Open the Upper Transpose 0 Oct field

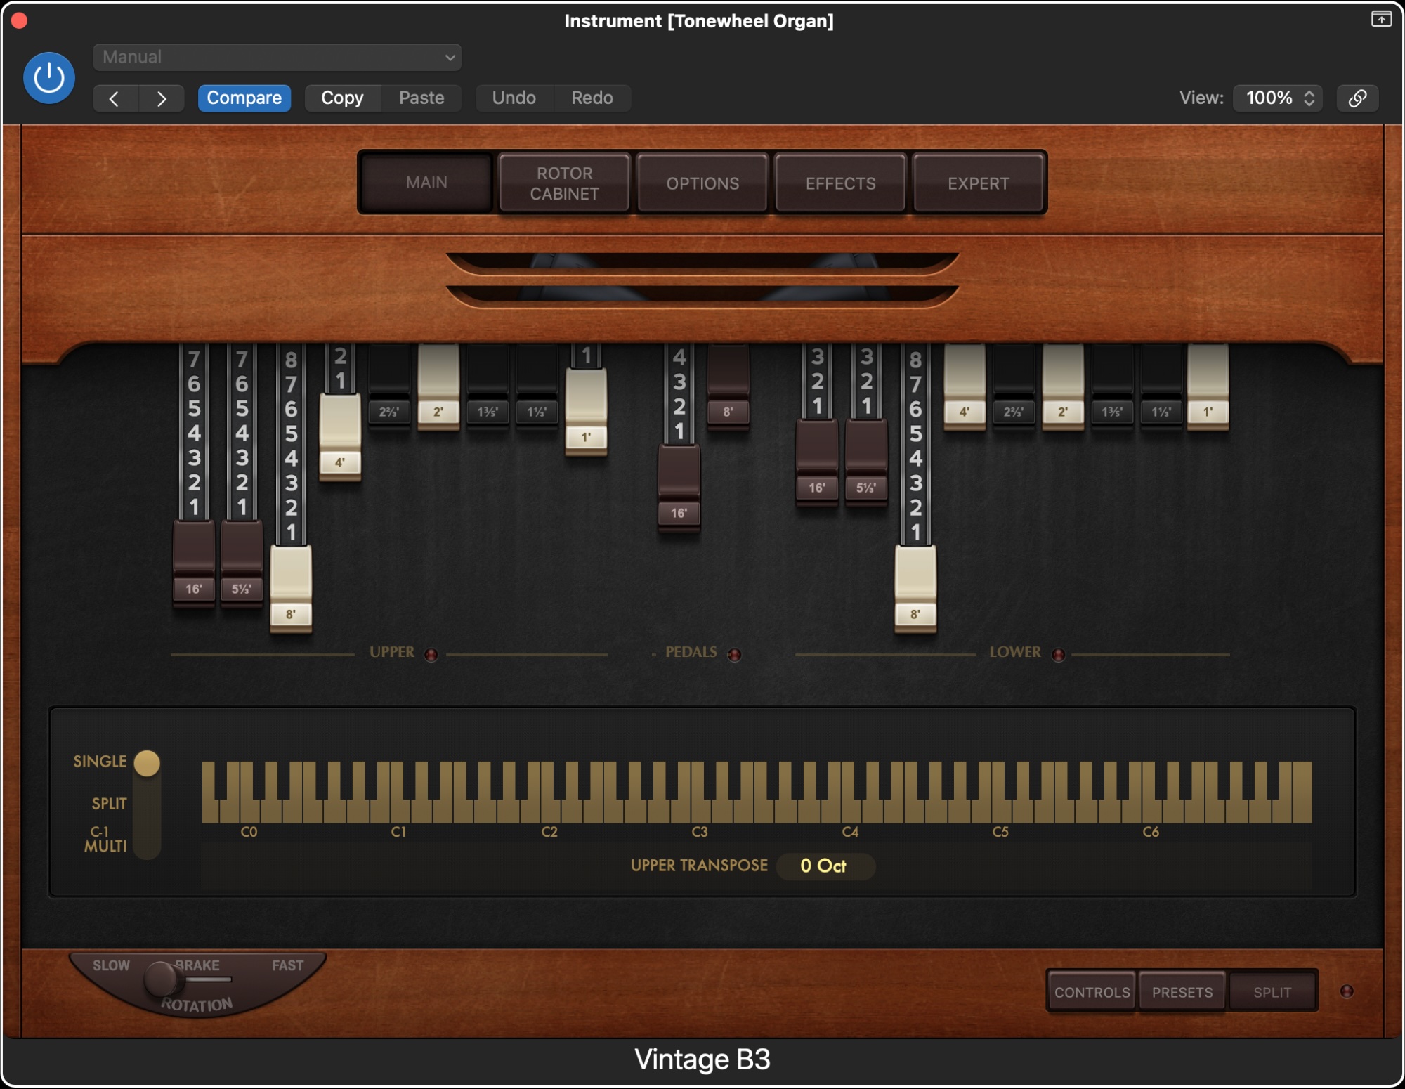825,866
